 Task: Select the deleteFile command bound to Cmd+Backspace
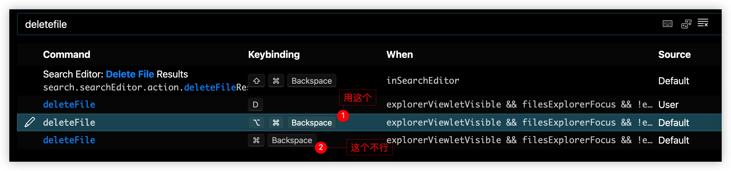click(x=69, y=140)
